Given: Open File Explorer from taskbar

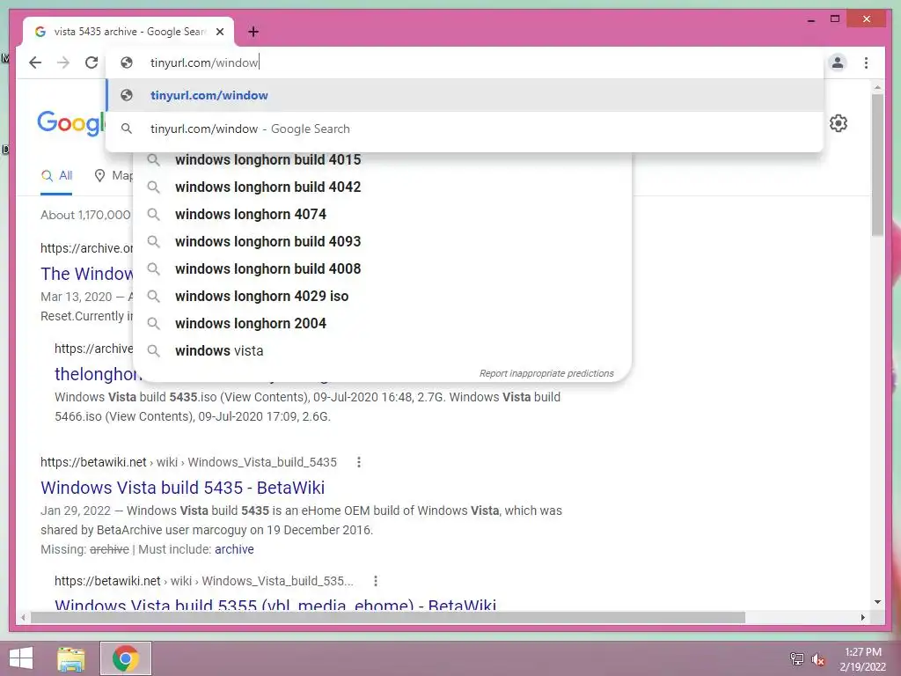Looking at the screenshot, I should [x=71, y=658].
